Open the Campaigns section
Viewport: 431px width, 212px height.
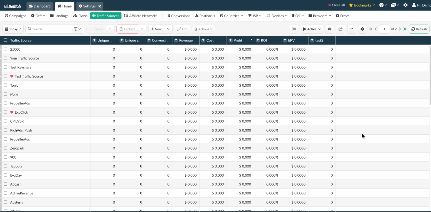click(x=16, y=16)
